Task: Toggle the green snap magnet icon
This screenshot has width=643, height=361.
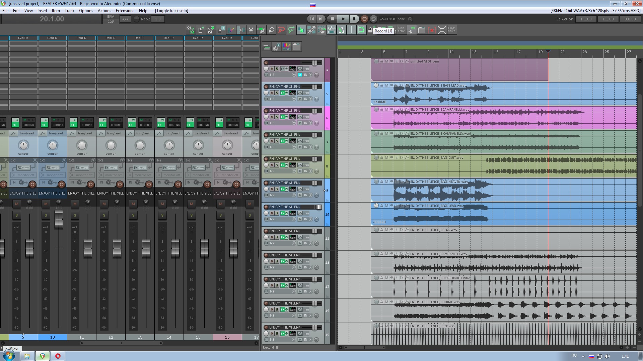Action: click(x=361, y=30)
